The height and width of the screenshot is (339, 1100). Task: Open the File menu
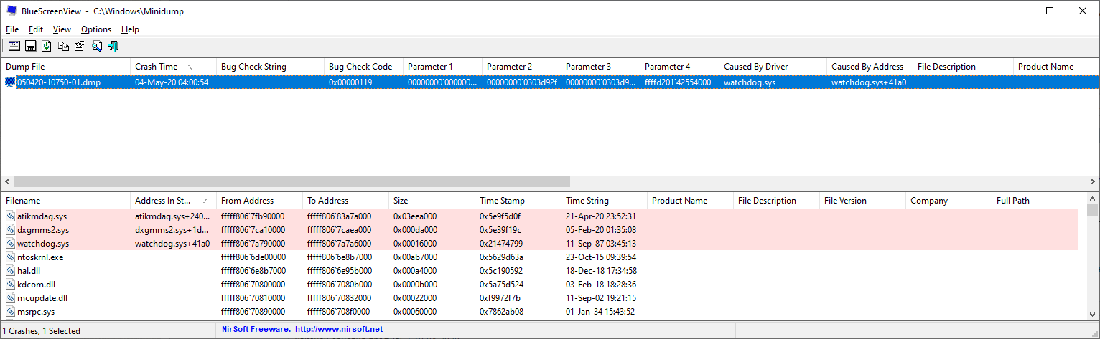12,29
